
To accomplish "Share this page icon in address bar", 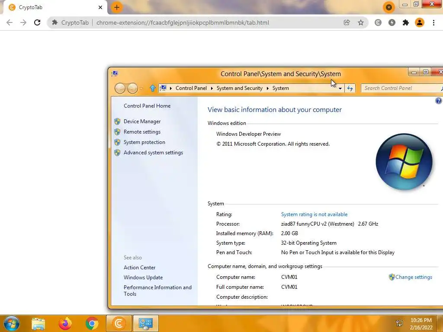I will point(347,22).
